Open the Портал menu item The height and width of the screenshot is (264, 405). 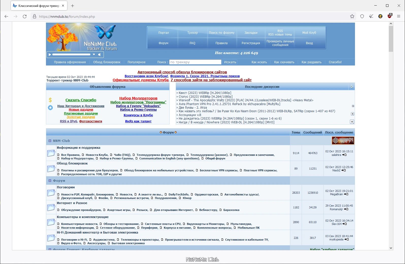pos(164,33)
